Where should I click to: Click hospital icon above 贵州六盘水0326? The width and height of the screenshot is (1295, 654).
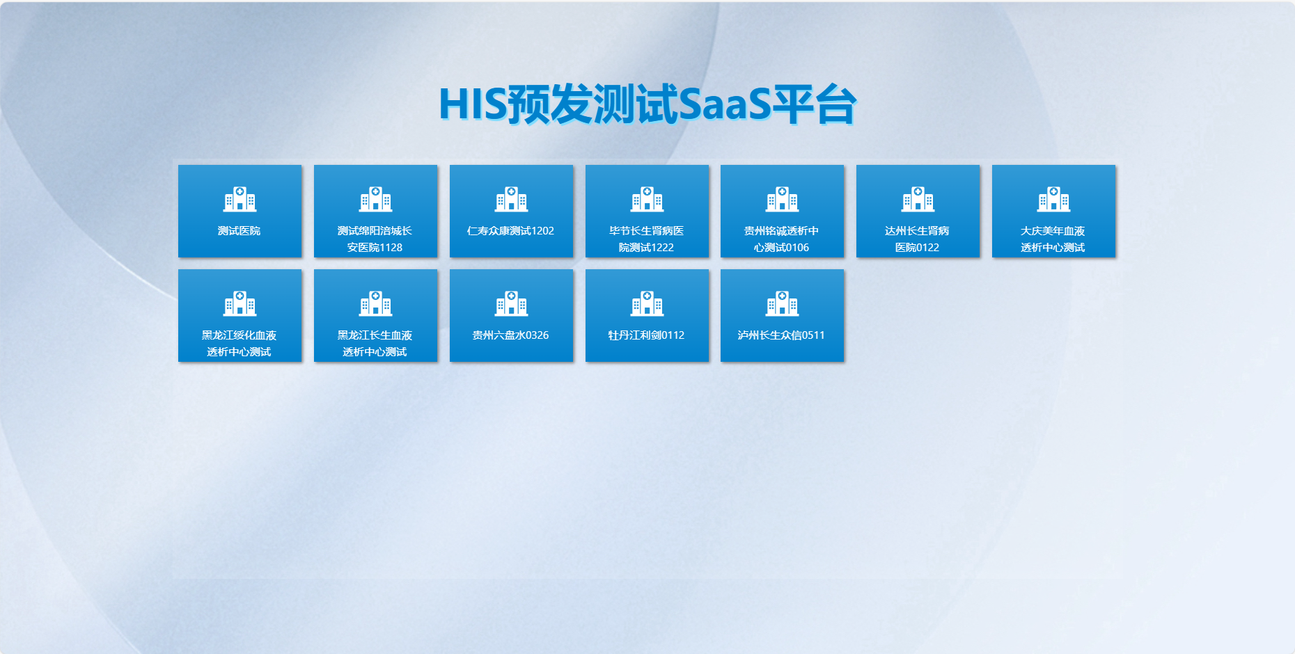(x=511, y=303)
